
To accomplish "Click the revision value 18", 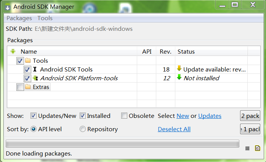I will pos(166,70).
